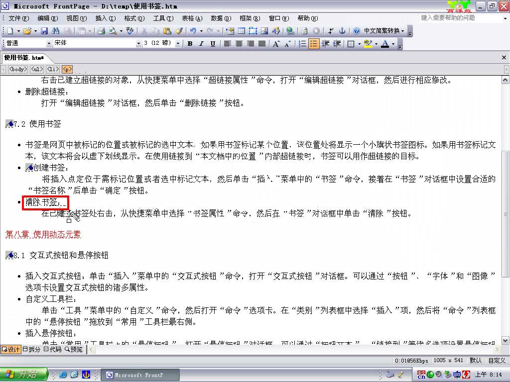Click 第八章 使用动态元素 link text
Viewport: 510px width, 382px height.
click(43, 235)
